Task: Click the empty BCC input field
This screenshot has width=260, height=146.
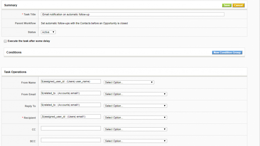Action: coord(71,140)
